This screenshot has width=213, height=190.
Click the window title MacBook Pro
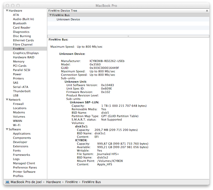point(106,6)
